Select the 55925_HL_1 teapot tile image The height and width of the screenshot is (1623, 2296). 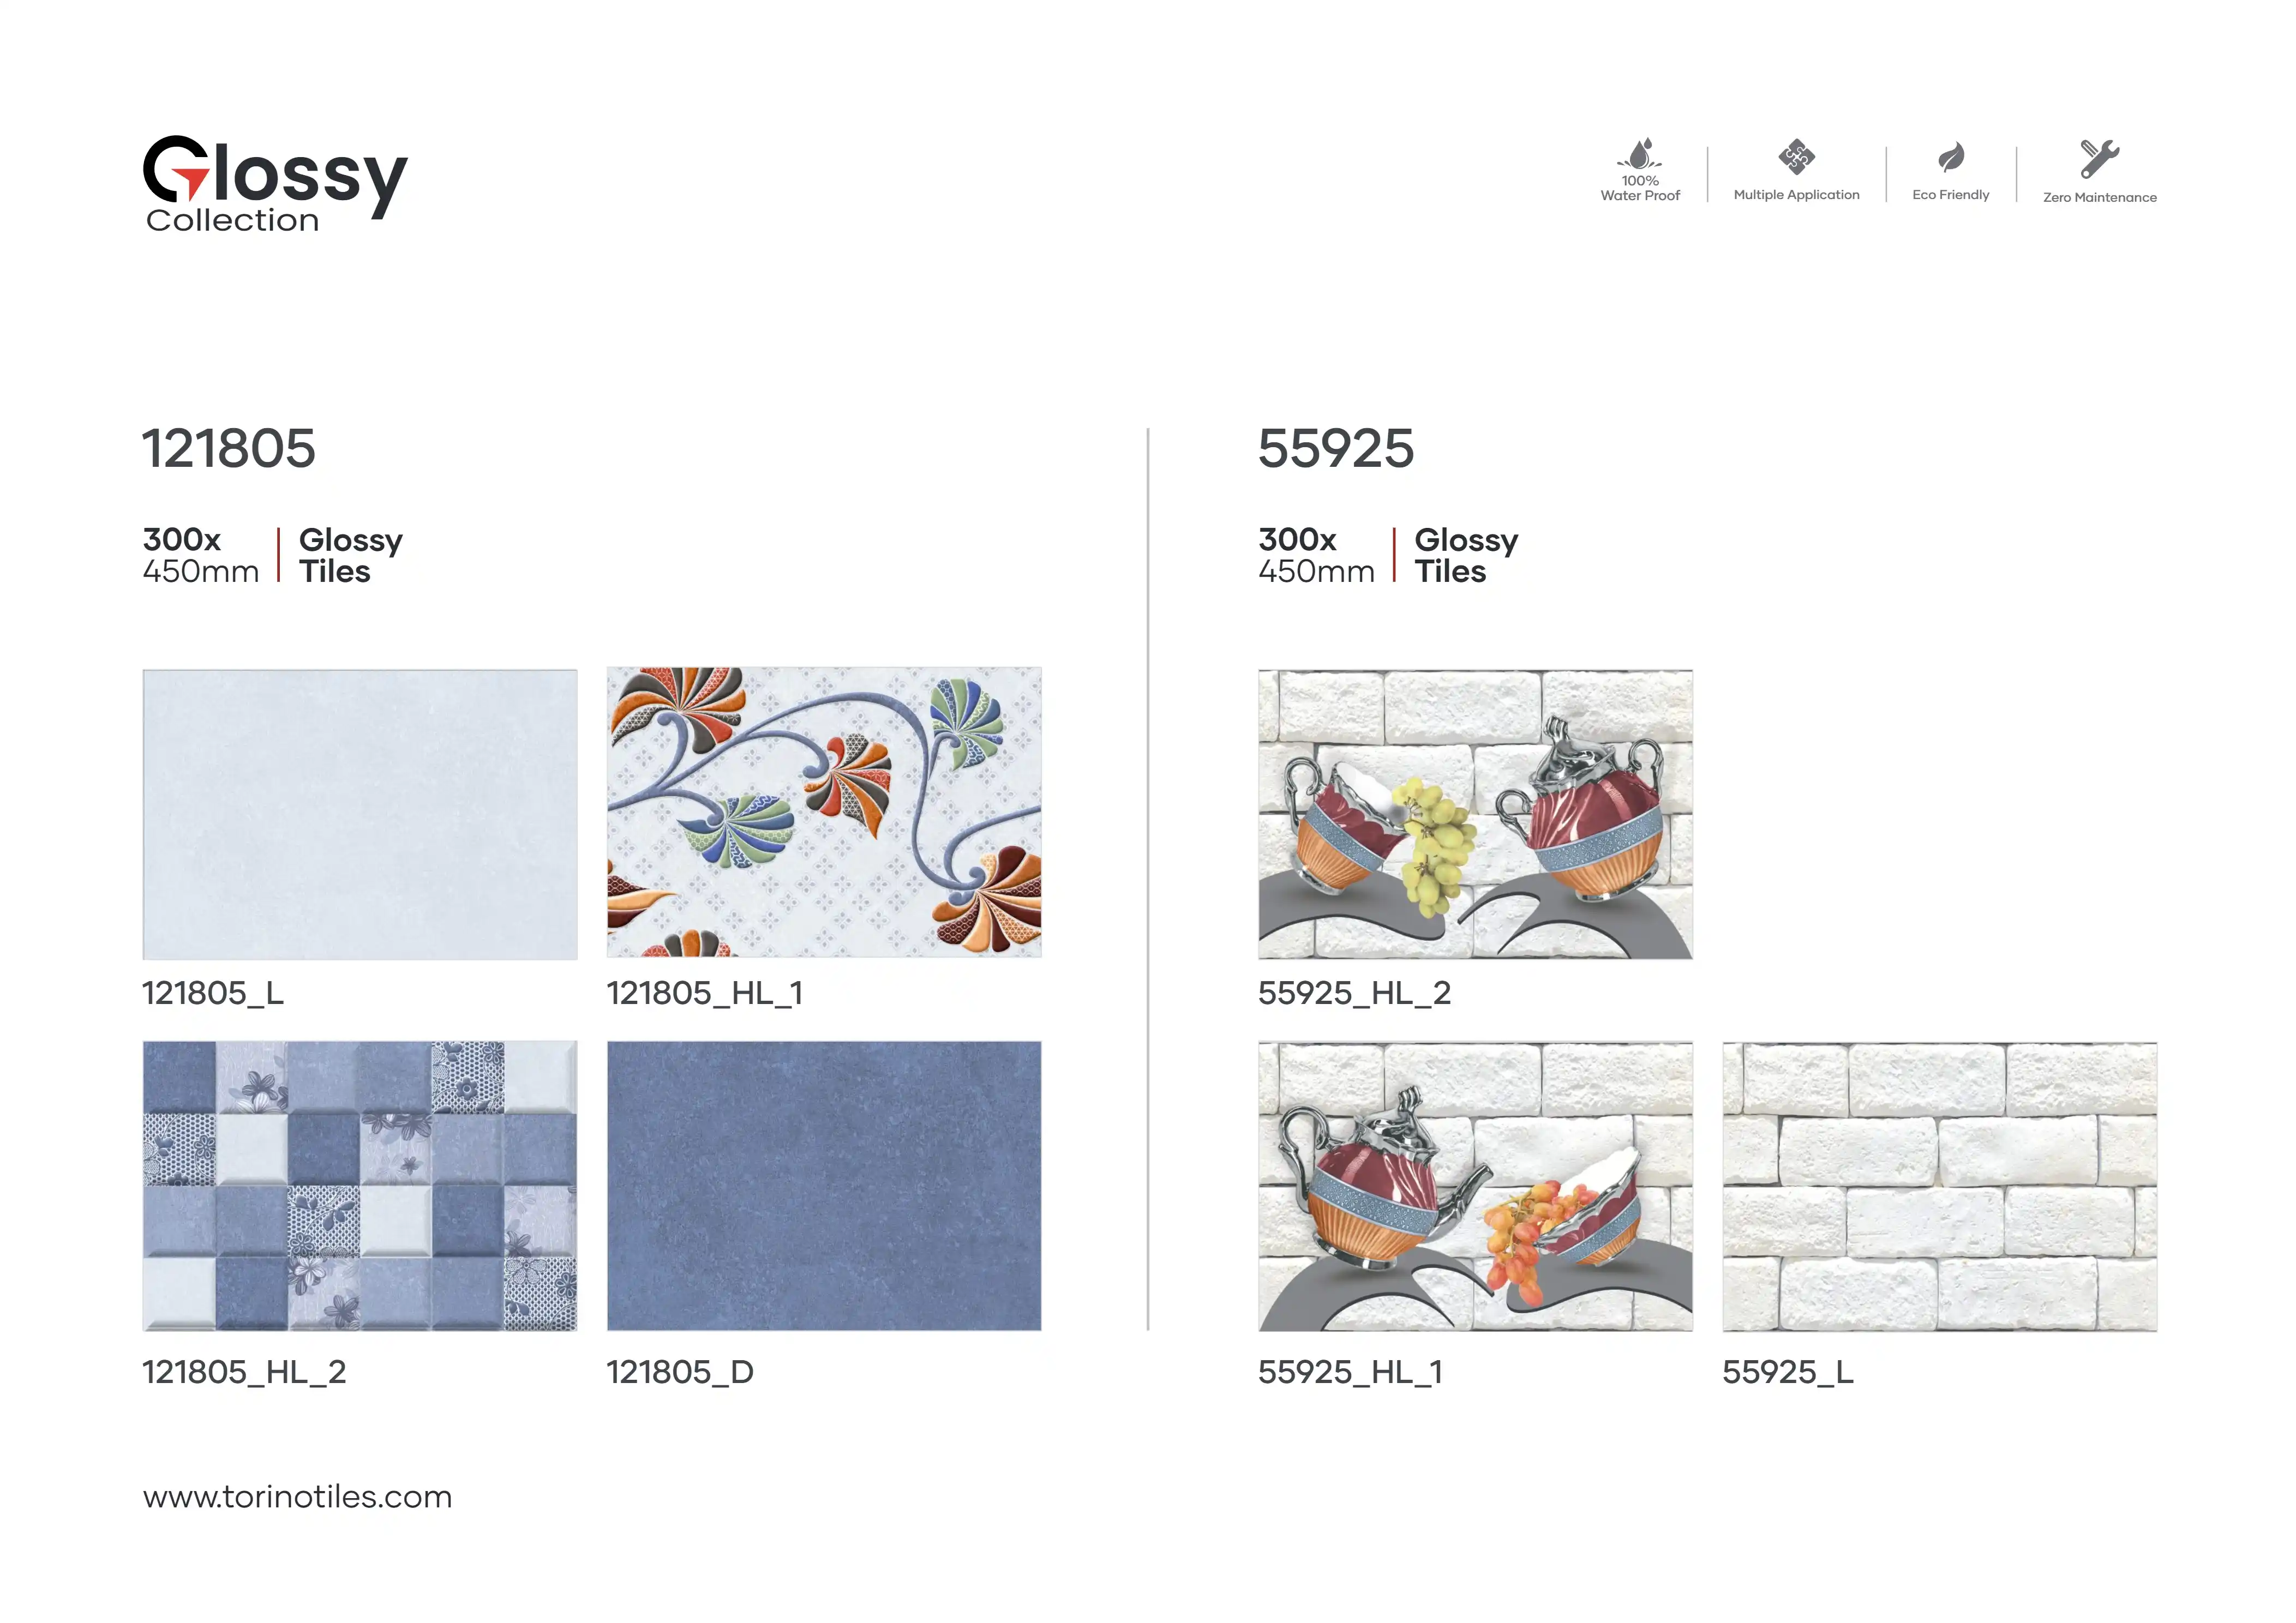click(x=1475, y=1186)
